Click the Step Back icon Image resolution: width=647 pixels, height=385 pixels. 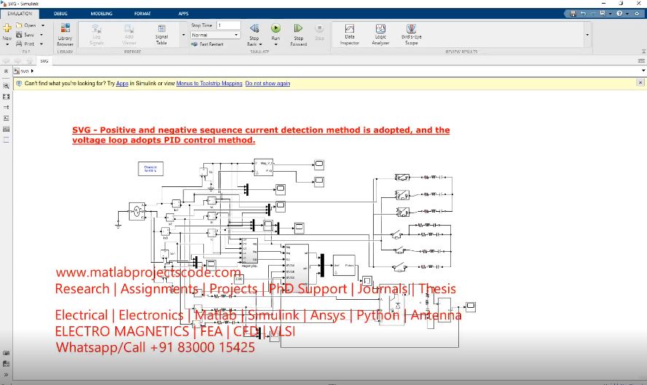(254, 28)
